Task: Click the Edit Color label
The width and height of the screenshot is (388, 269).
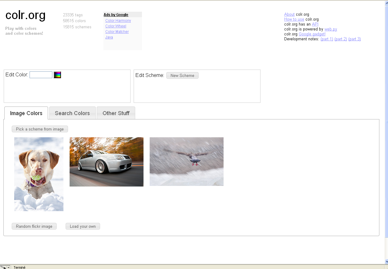Action: (17, 74)
